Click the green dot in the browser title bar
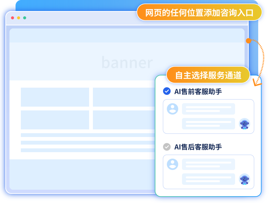Image resolution: width=273 pixels, height=203 pixels. [25, 18]
